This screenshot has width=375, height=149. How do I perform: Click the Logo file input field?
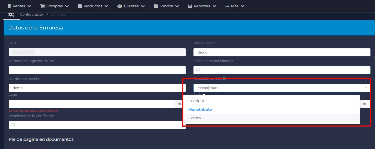91,104
